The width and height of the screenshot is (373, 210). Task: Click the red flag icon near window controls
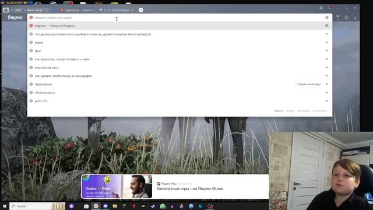[x=330, y=8]
